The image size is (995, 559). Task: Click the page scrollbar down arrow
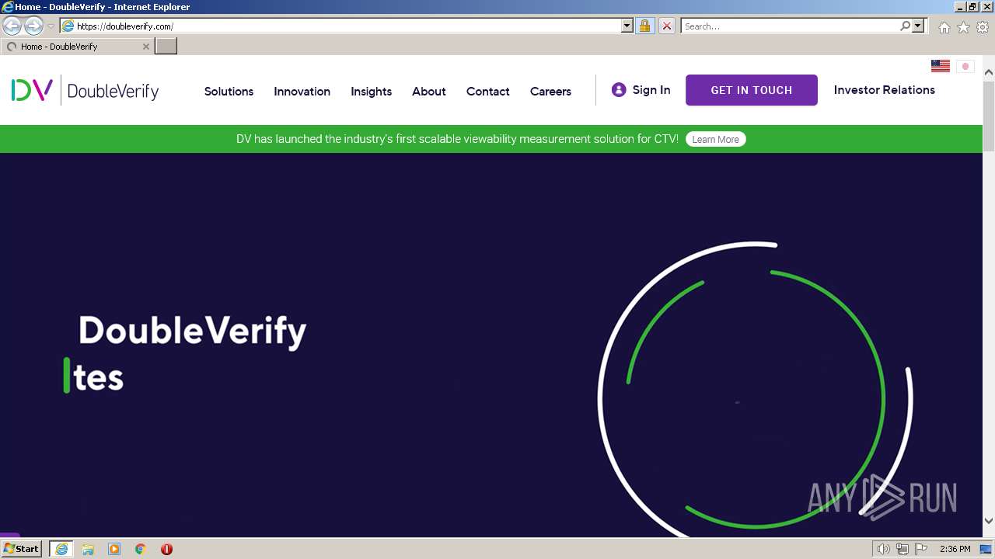tap(989, 520)
